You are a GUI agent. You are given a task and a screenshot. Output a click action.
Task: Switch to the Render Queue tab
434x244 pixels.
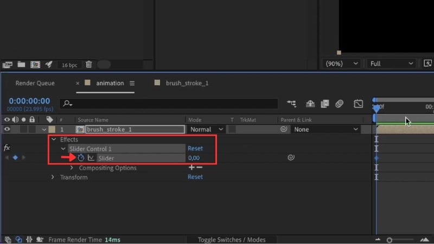(35, 83)
